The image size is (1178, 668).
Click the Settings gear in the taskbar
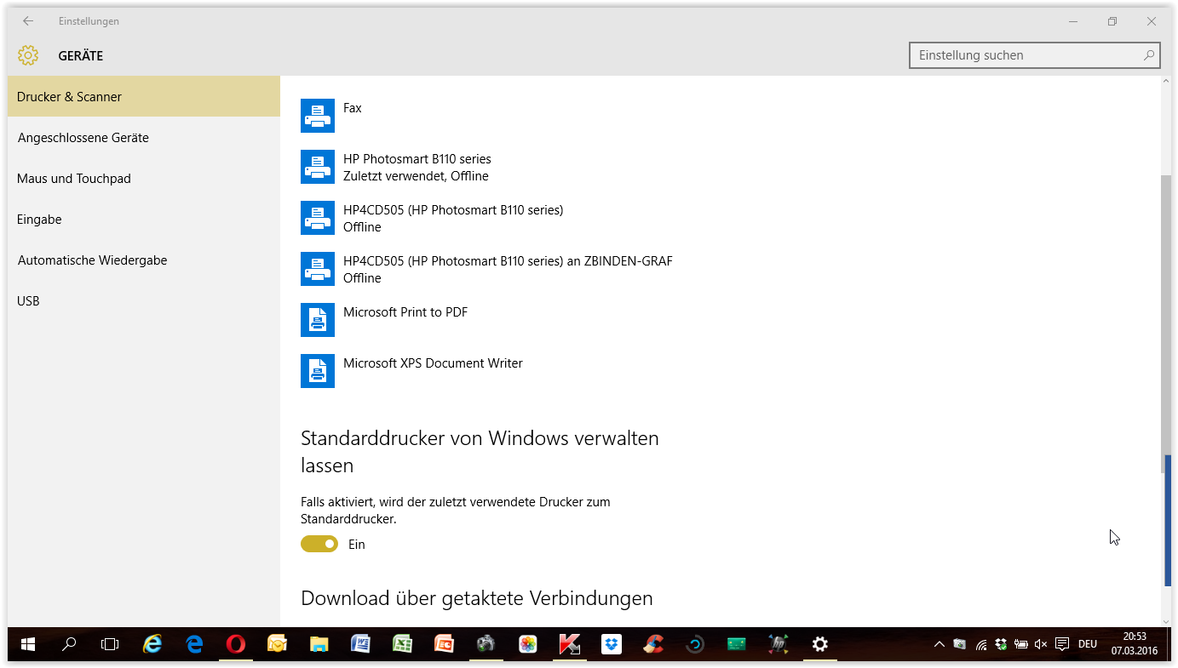pyautogui.click(x=820, y=644)
